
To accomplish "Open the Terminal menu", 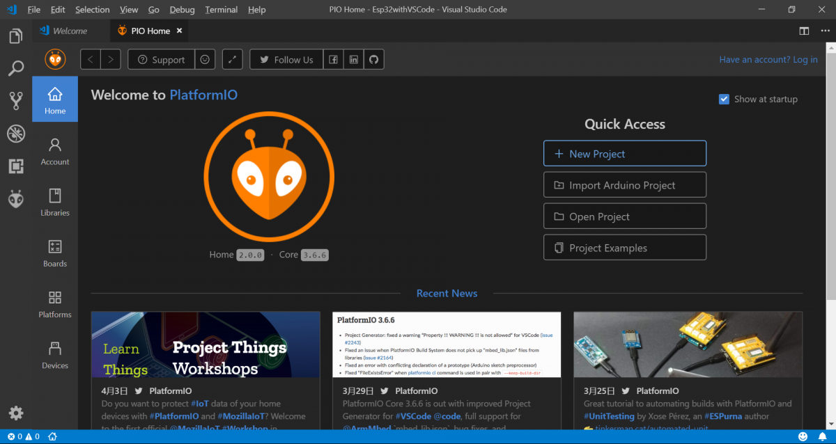I will tap(221, 10).
